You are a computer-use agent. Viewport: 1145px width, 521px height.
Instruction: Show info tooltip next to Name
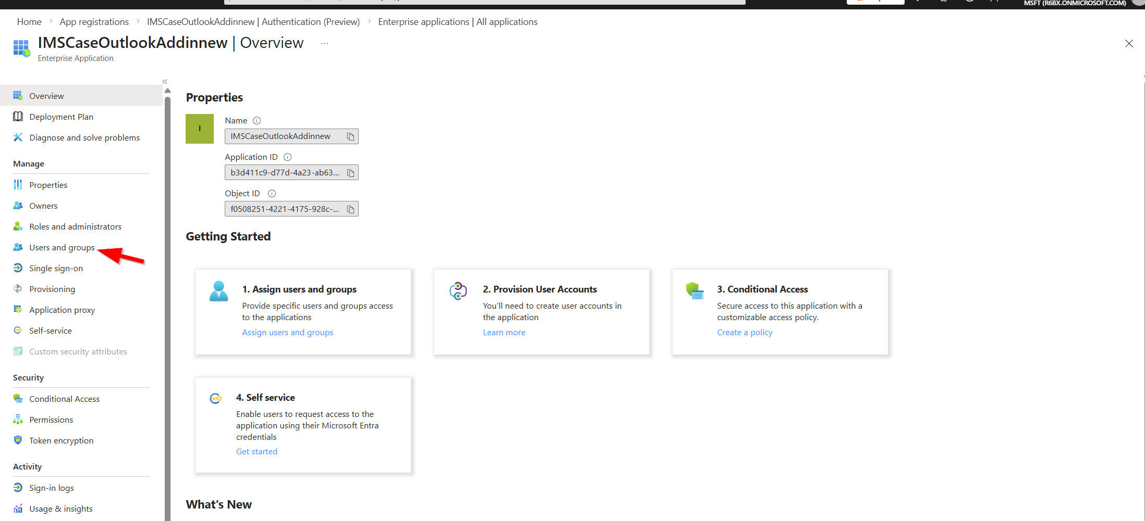pyautogui.click(x=257, y=121)
